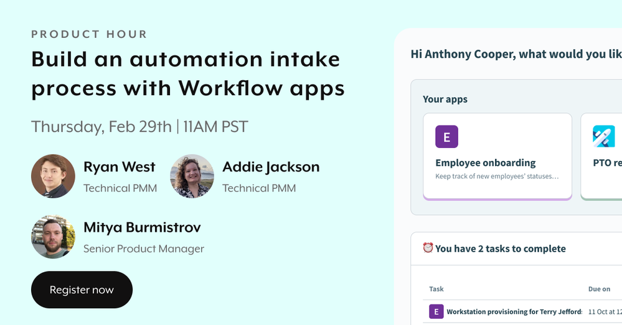Click the Hi Anthony Cooper greeting text
The height and width of the screenshot is (325, 622).
516,54
